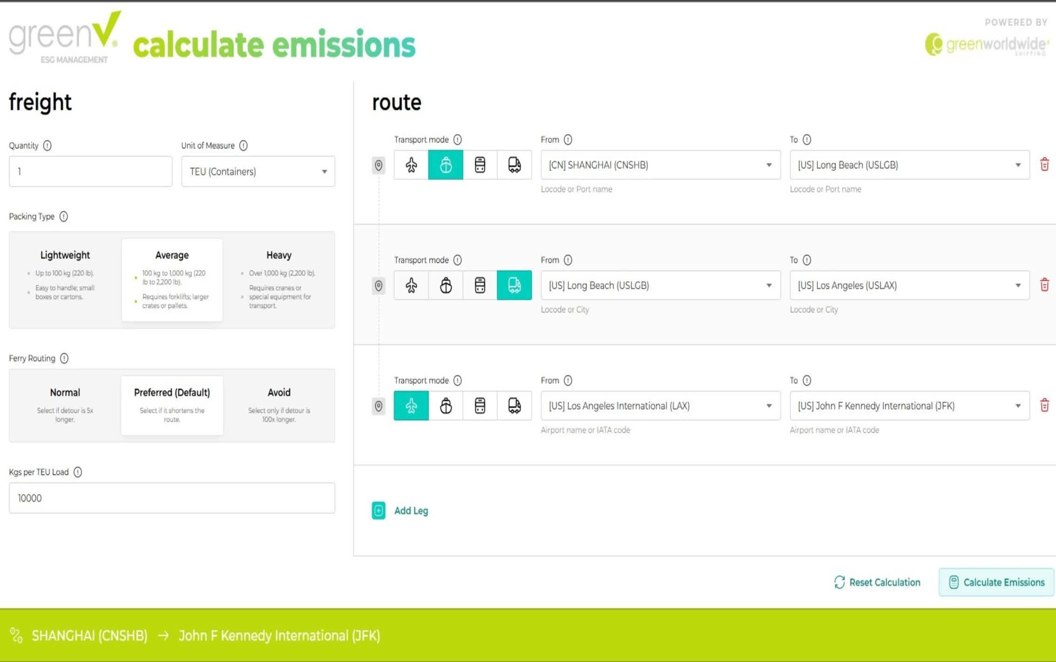Select air transport mode for the first leg
Image resolution: width=1056 pixels, height=662 pixels.
(411, 165)
